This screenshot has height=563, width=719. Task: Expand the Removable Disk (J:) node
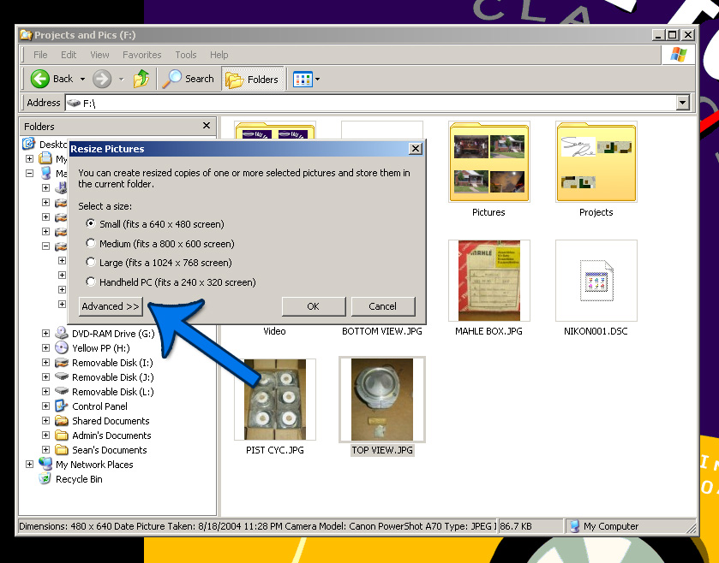click(x=46, y=377)
